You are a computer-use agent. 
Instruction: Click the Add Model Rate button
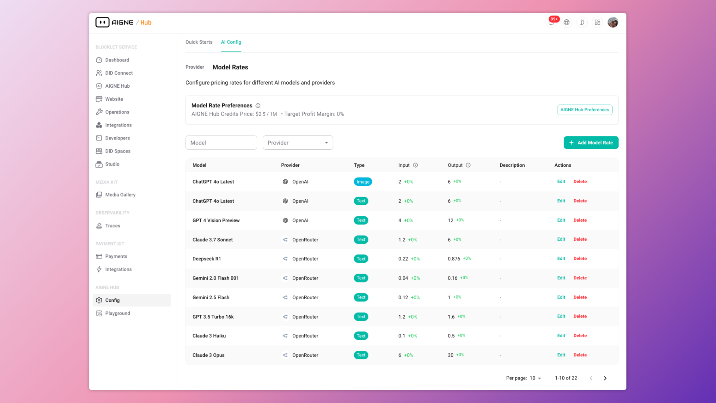591,143
